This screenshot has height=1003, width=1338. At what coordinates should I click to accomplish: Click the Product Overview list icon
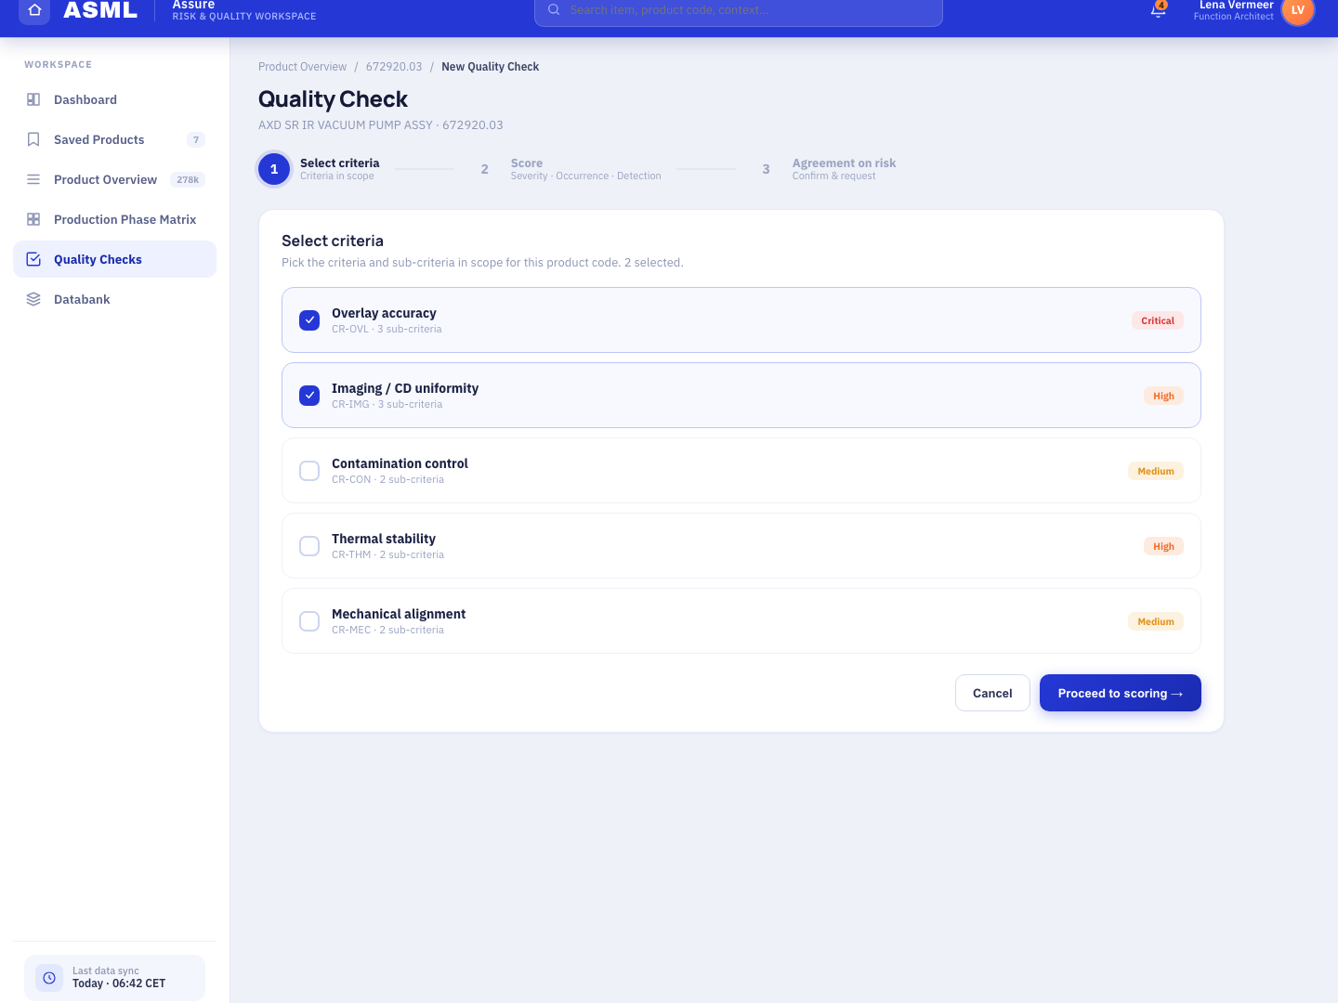pos(33,179)
